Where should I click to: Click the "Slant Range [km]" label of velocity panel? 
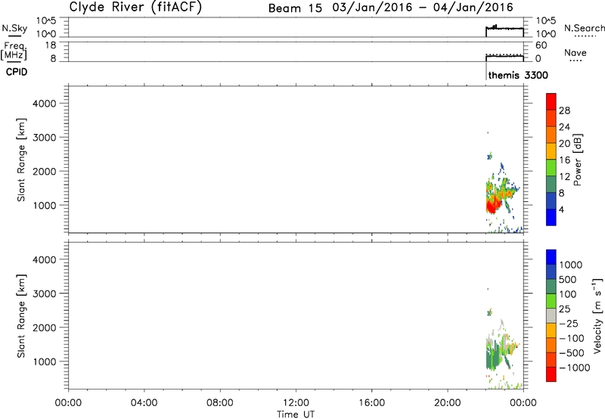tap(21, 316)
